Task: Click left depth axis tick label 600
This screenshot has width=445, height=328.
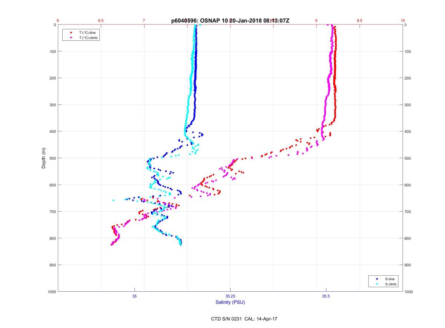Action: (x=53, y=185)
